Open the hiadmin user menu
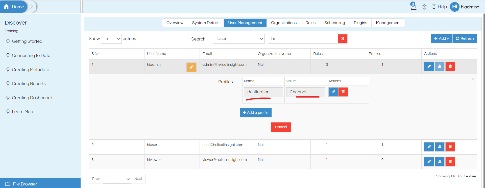The image size is (485, 188). [470, 7]
